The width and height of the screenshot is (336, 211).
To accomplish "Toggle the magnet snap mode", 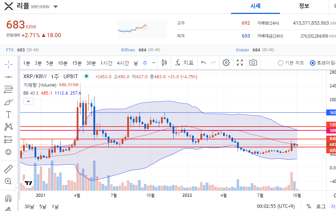I will pos(8,198).
